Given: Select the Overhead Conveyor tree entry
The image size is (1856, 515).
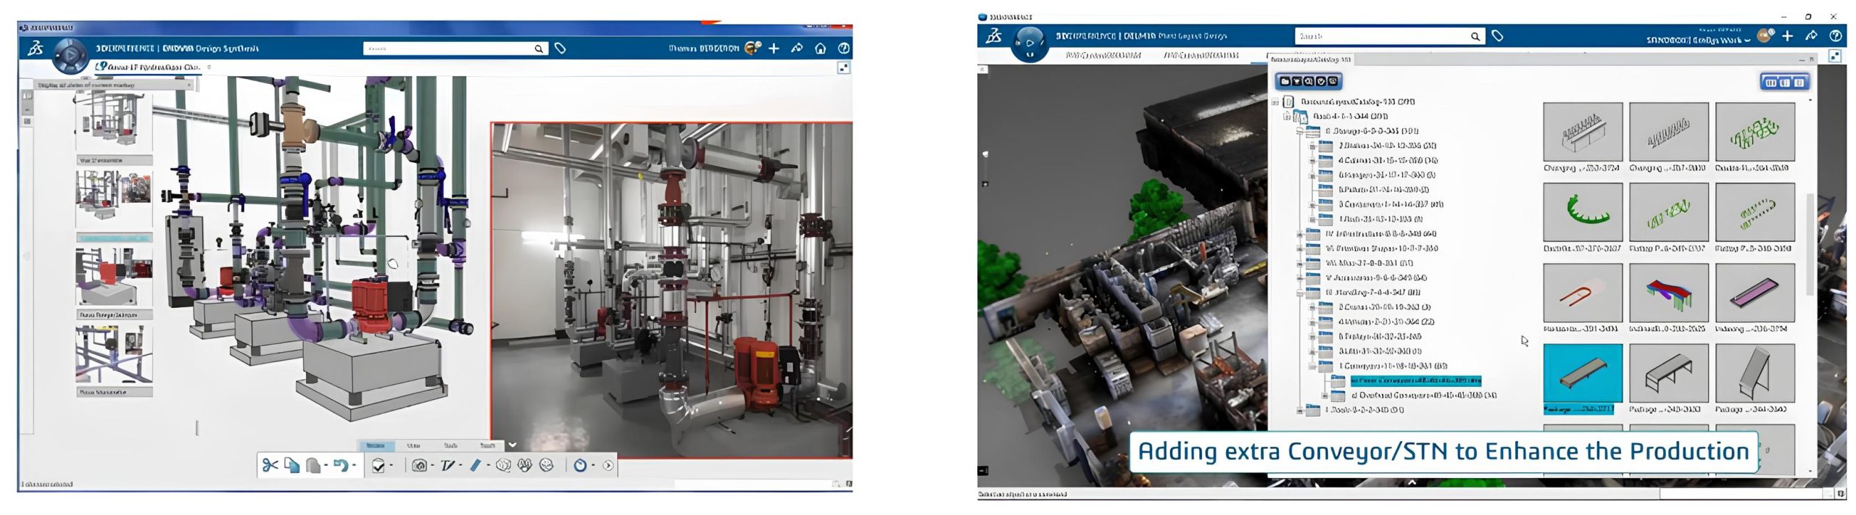Looking at the screenshot, I should pyautogui.click(x=1421, y=395).
